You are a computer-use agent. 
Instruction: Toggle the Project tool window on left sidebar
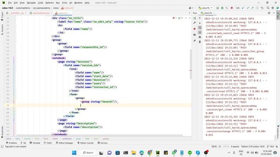click(x=2, y=16)
